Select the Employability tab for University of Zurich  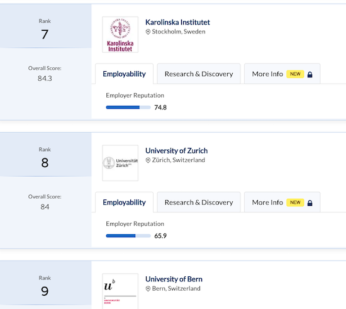[x=124, y=202]
